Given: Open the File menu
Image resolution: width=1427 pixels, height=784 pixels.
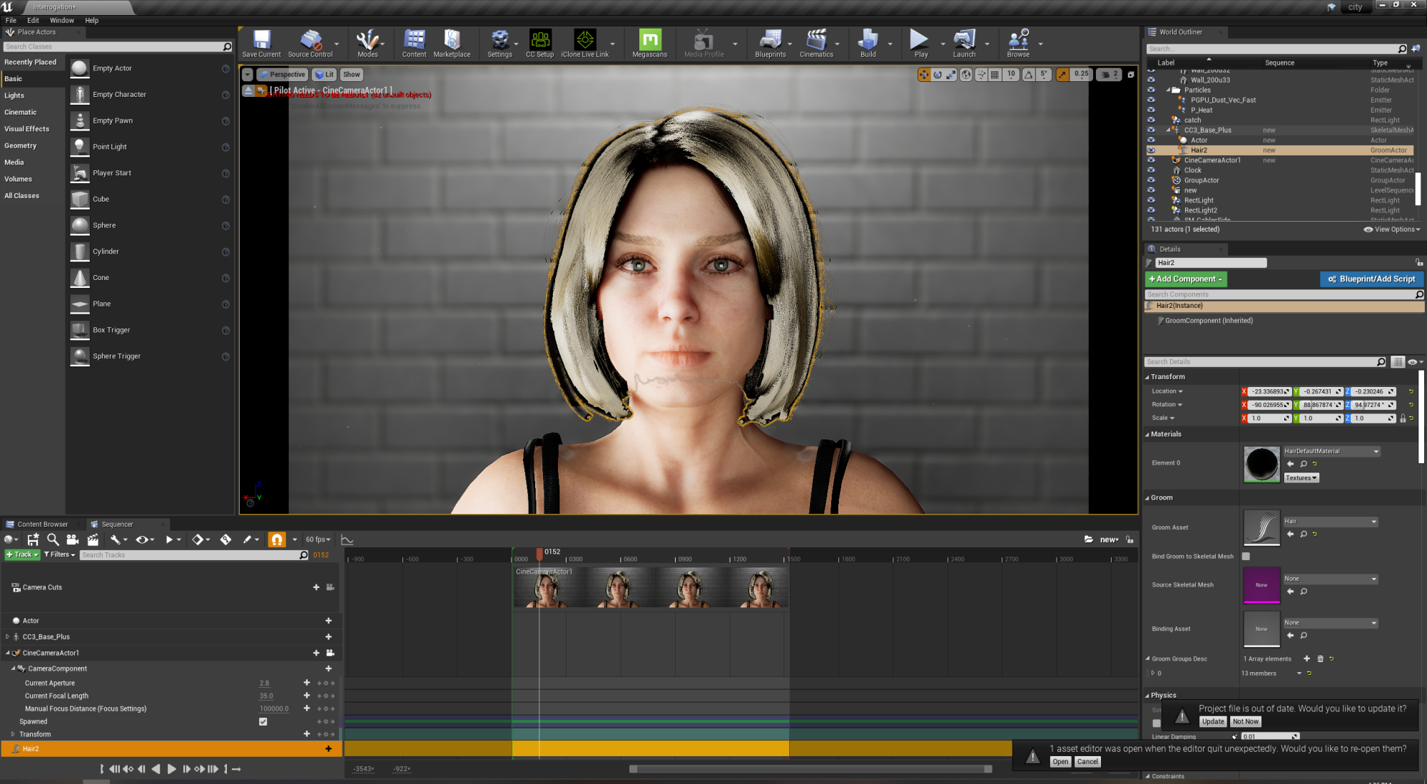Looking at the screenshot, I should click(x=11, y=20).
